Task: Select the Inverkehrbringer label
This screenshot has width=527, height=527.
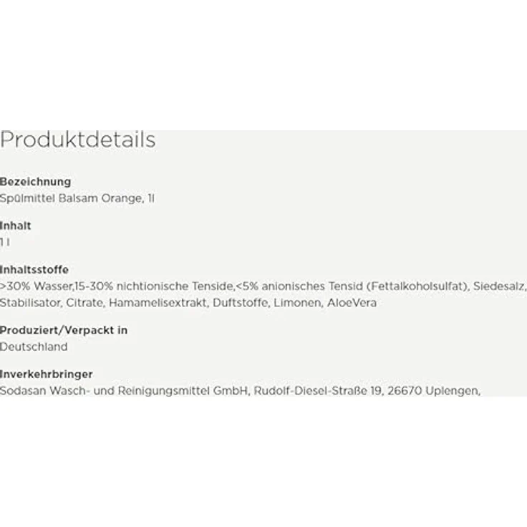Action: pyautogui.click(x=46, y=374)
